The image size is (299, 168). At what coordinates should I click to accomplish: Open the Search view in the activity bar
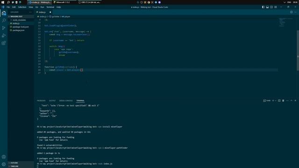tap(4, 21)
